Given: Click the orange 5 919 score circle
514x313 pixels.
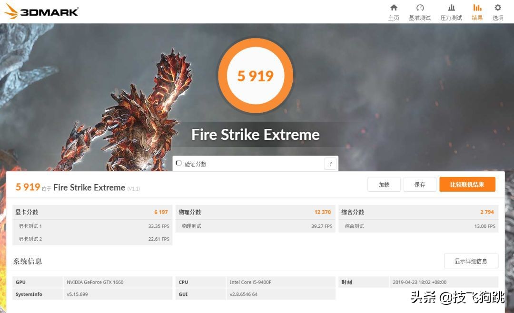Looking at the screenshot, I should coord(256,75).
